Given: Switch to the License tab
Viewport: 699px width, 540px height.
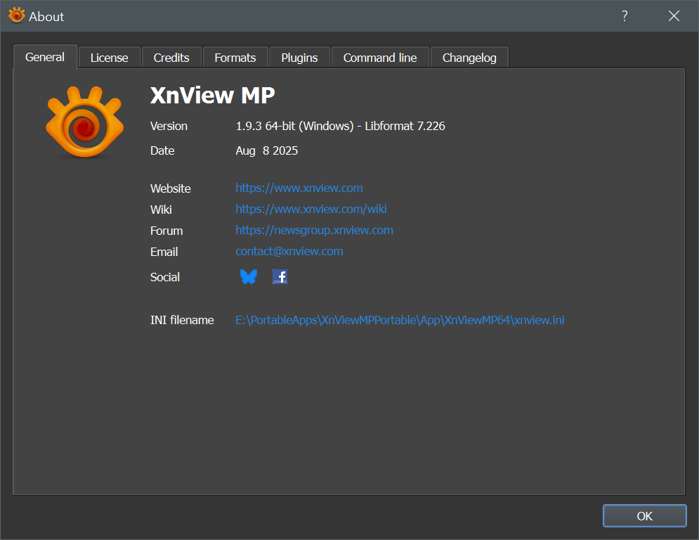Looking at the screenshot, I should (109, 58).
